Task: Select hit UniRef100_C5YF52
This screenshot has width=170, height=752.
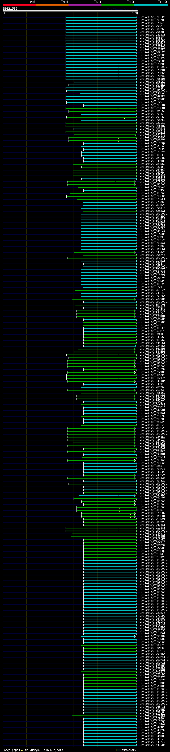Action: tap(152, 111)
